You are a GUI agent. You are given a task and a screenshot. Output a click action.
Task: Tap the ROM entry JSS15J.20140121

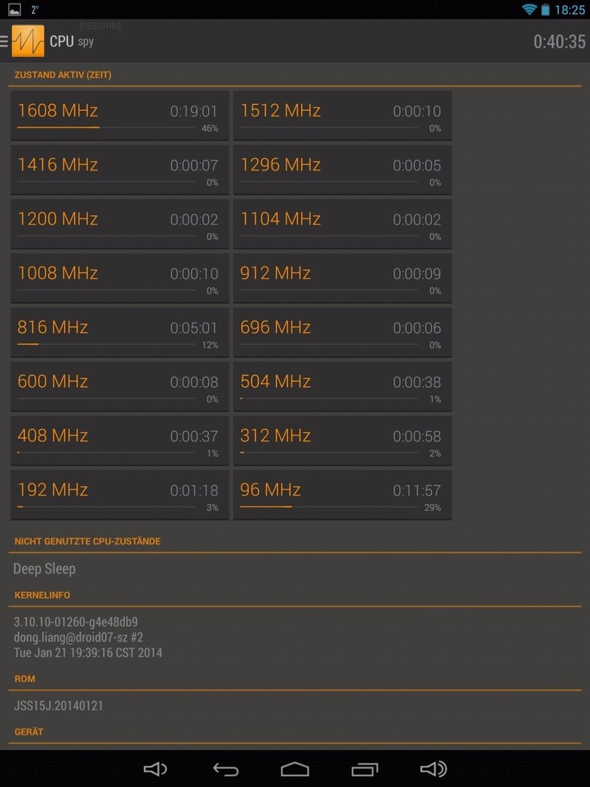click(x=58, y=705)
